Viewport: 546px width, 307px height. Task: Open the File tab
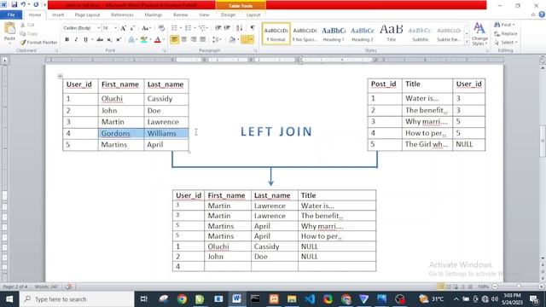(x=11, y=14)
